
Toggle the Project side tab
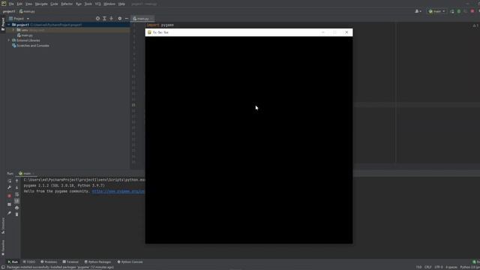click(x=3, y=24)
